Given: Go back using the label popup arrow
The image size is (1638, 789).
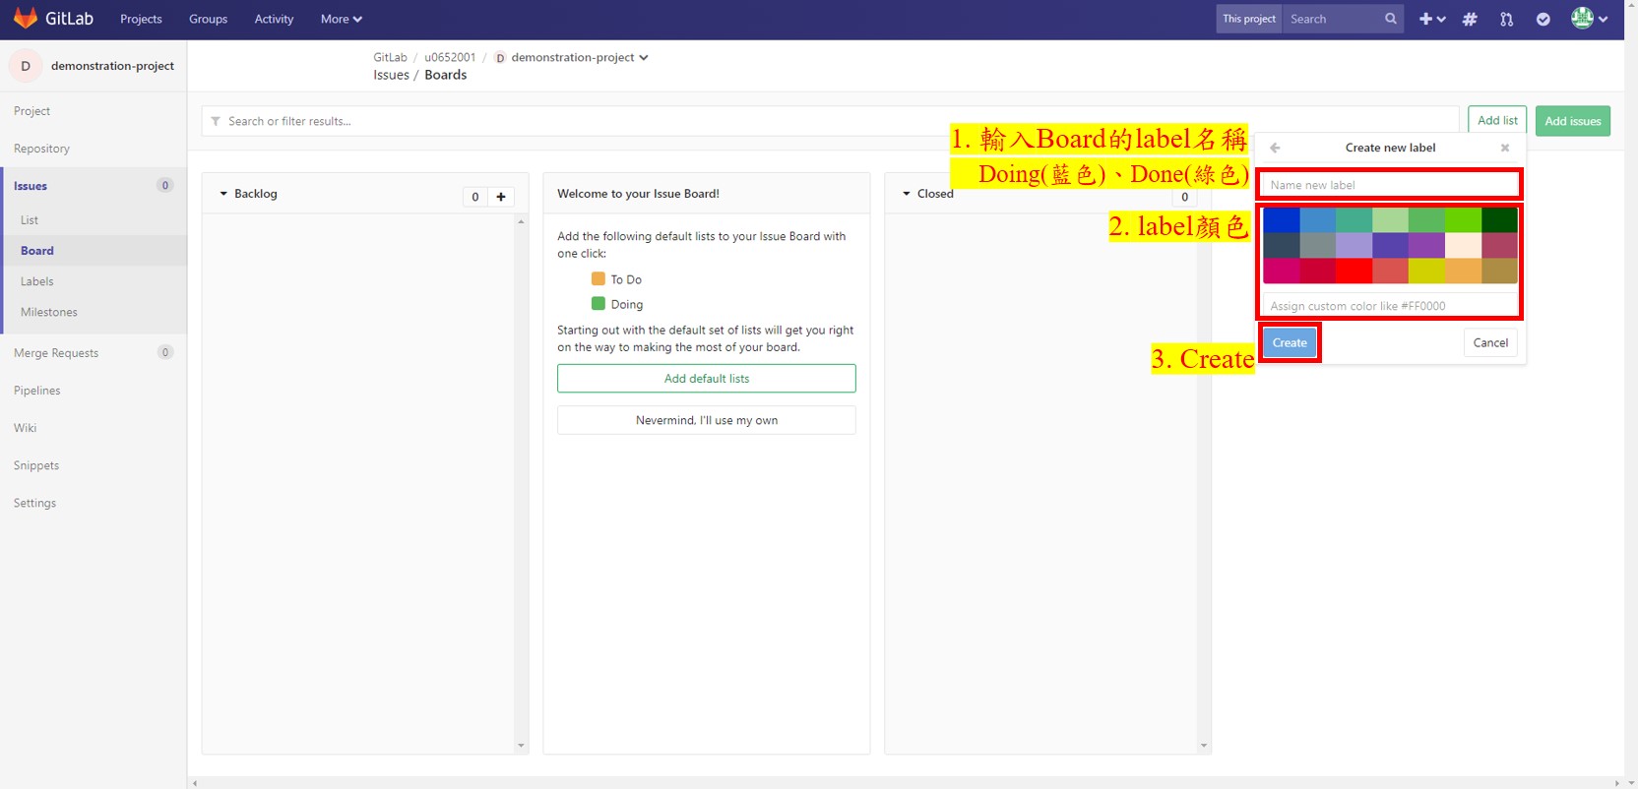Looking at the screenshot, I should 1275,148.
